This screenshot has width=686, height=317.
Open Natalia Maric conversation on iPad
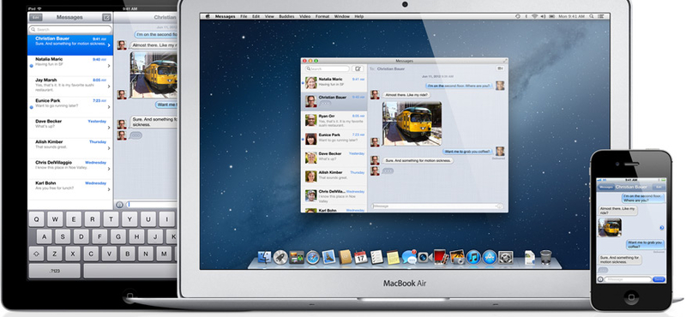[70, 66]
